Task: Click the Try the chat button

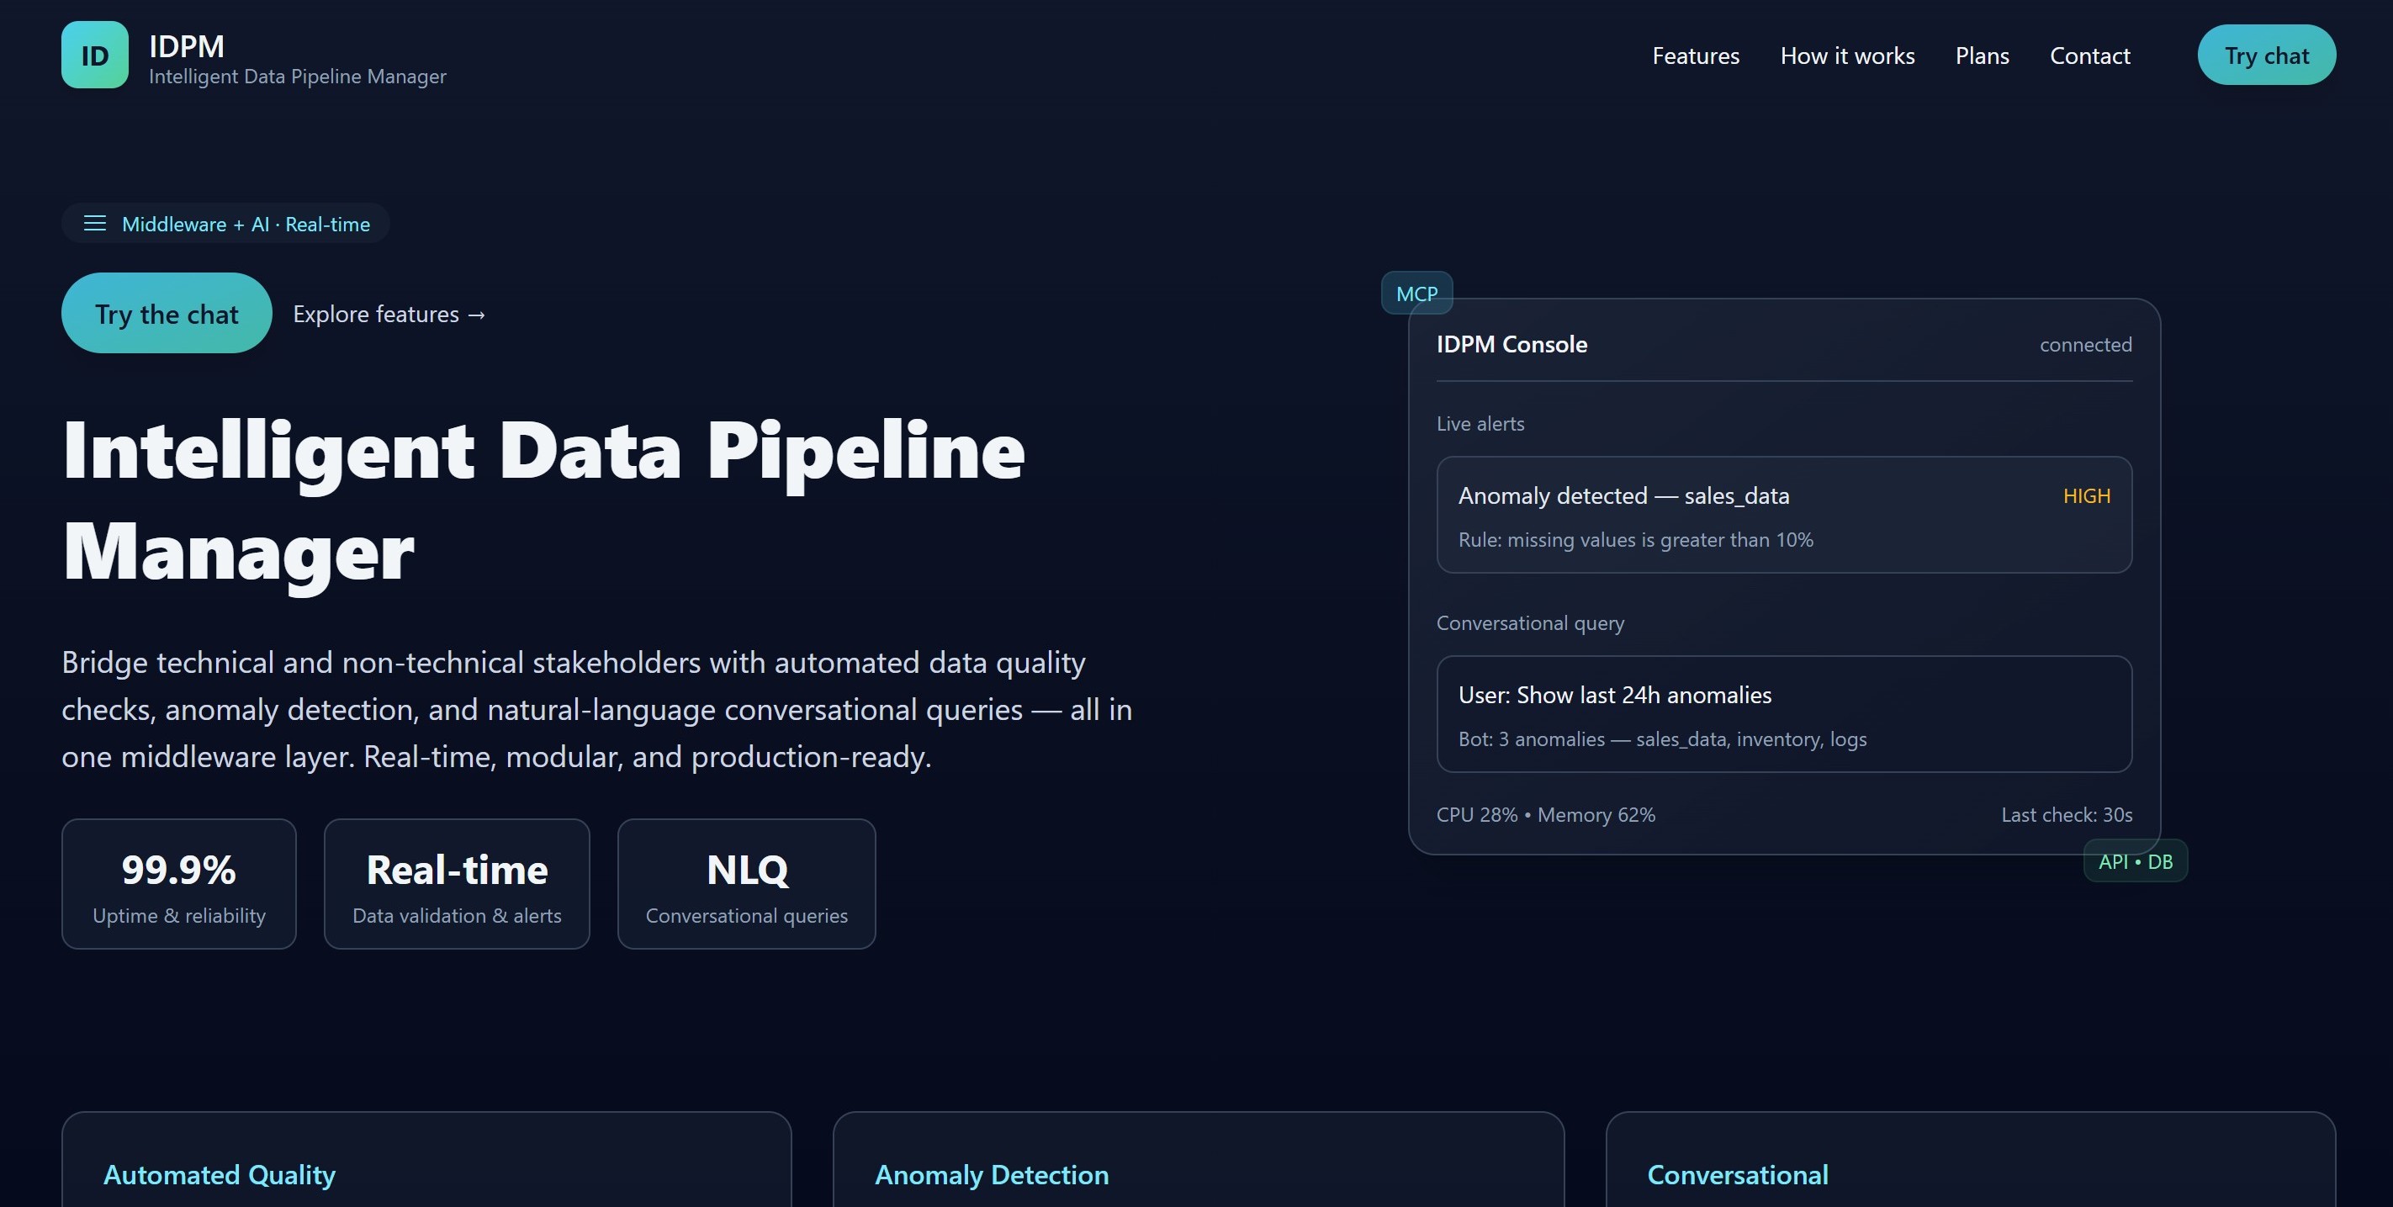Action: coord(167,314)
